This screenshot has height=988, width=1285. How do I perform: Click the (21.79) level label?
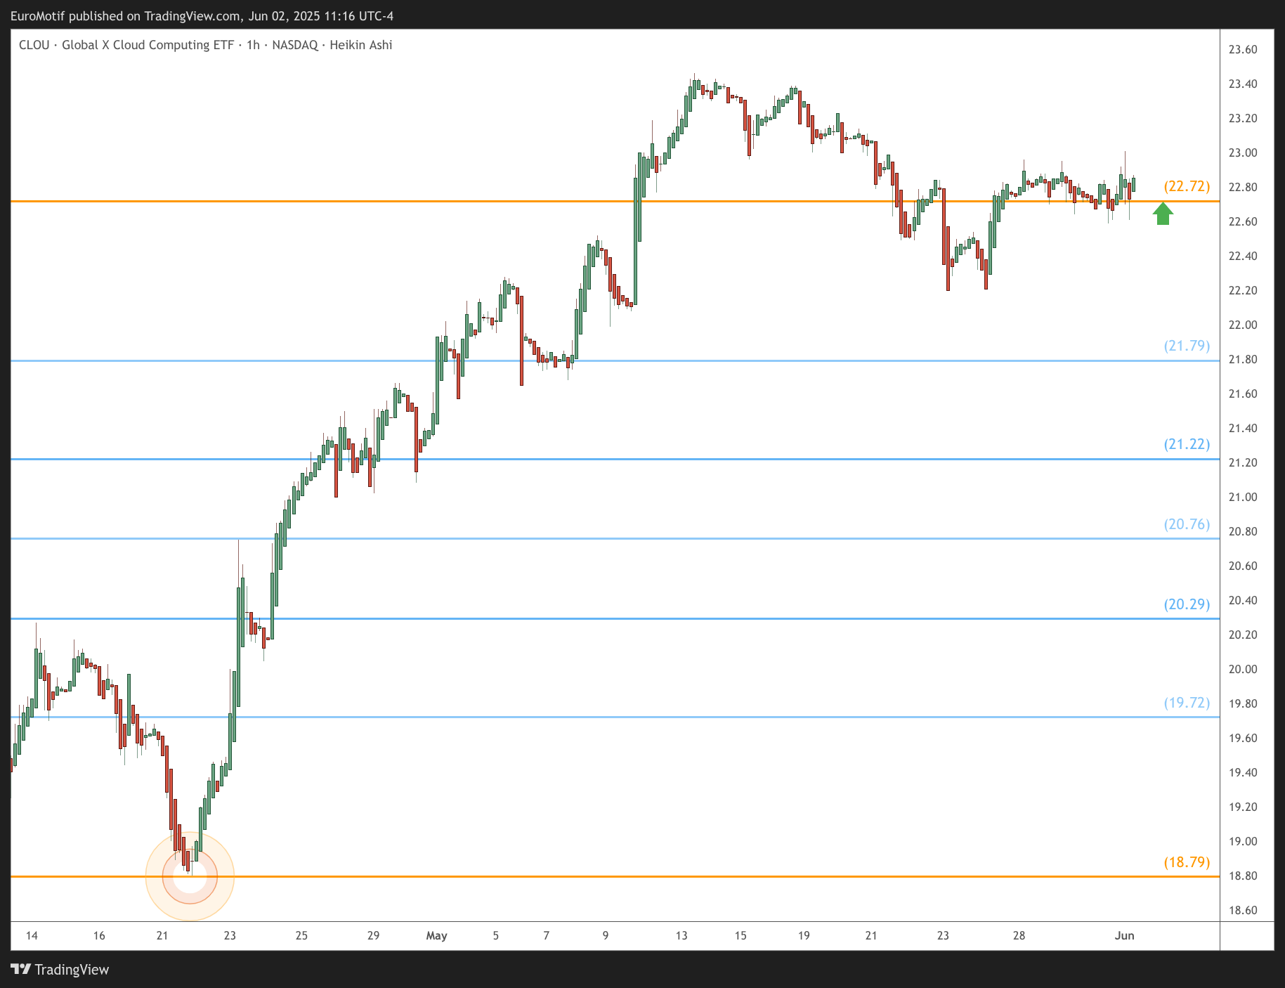[1187, 346]
